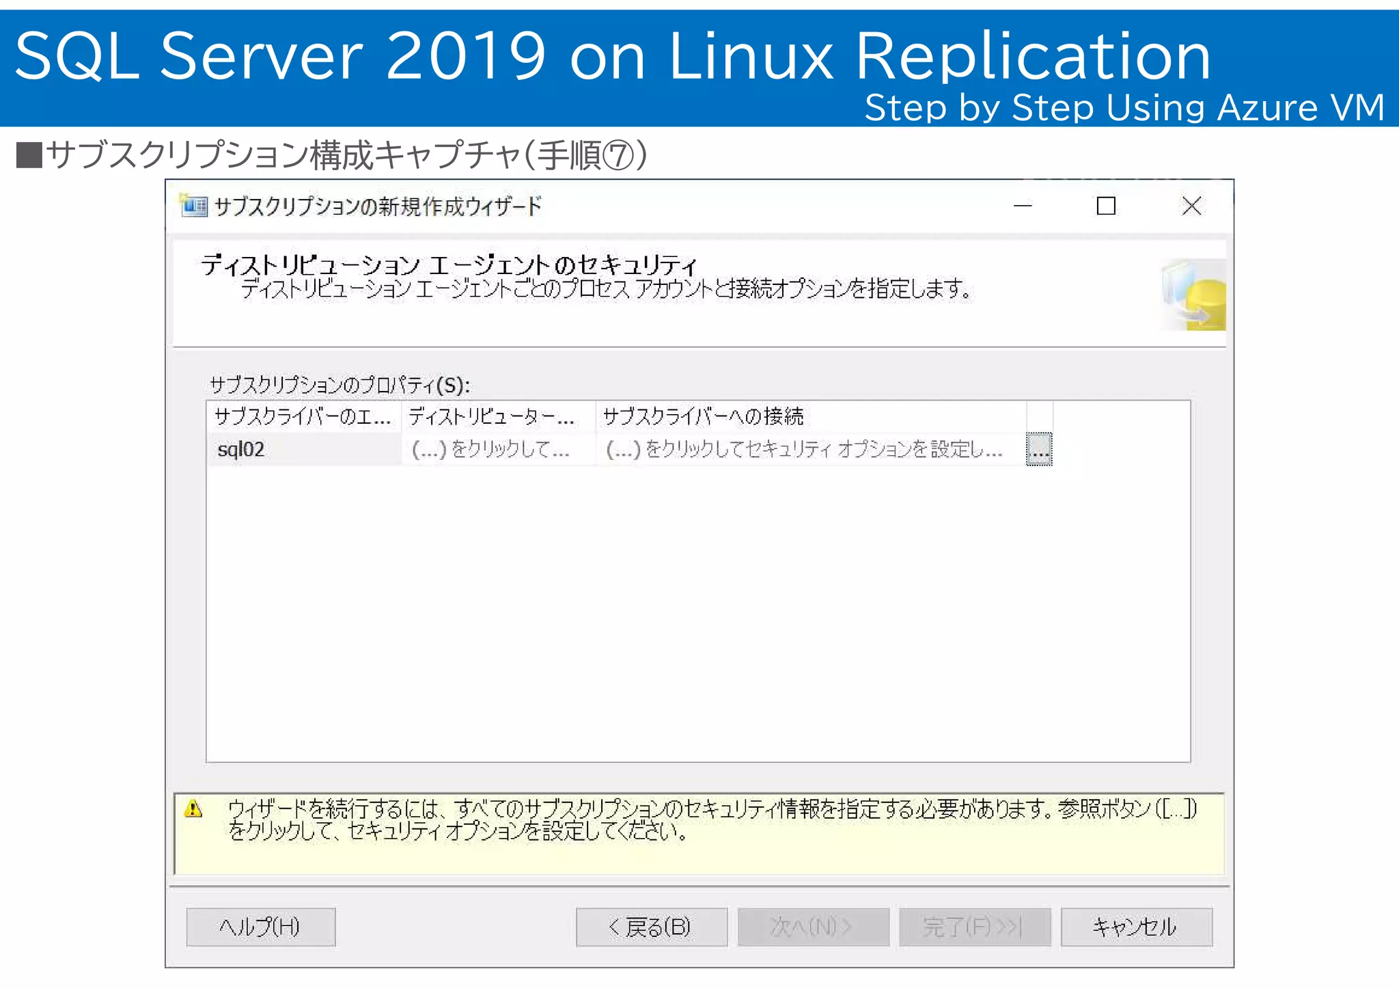Click the yellow warning triangle icon
Image resolution: width=1399 pixels, height=989 pixels.
point(194,809)
